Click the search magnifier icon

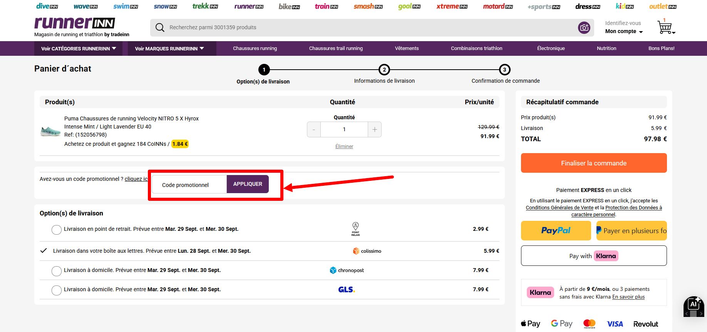[x=160, y=27]
